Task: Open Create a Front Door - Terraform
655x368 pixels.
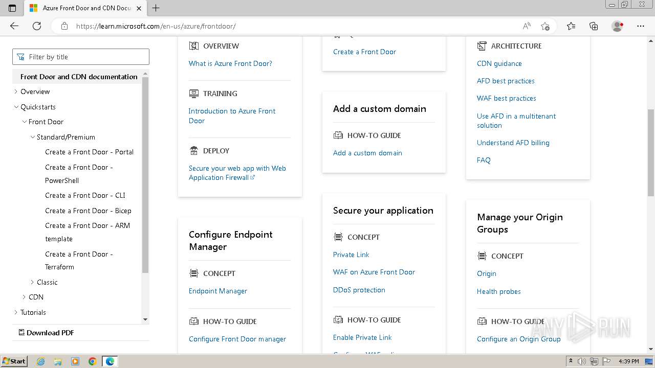Action: (79, 260)
